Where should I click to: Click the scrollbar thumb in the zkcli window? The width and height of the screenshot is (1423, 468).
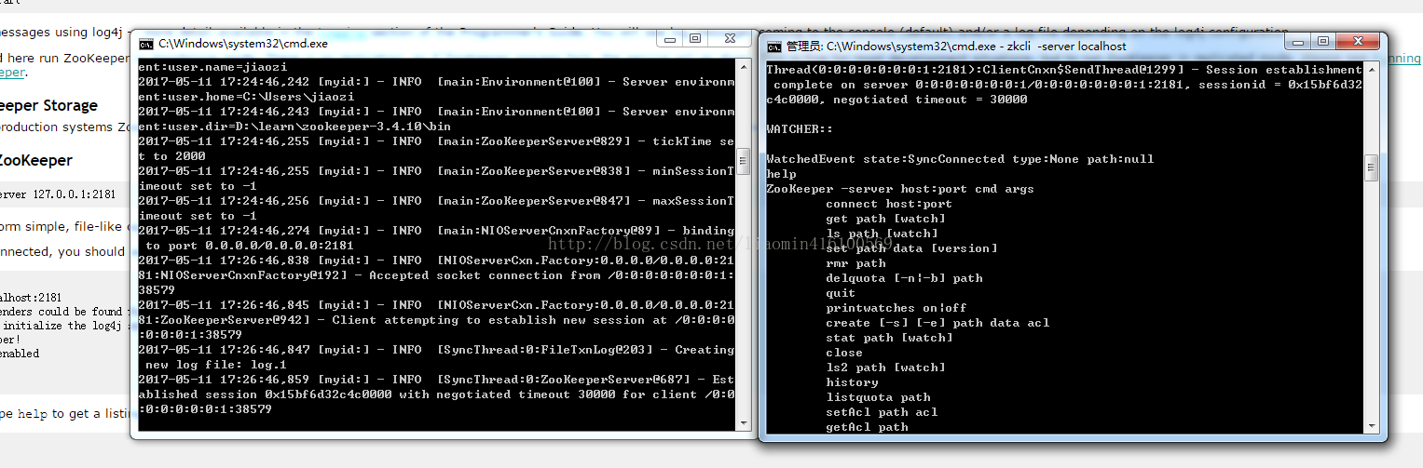coord(1371,168)
